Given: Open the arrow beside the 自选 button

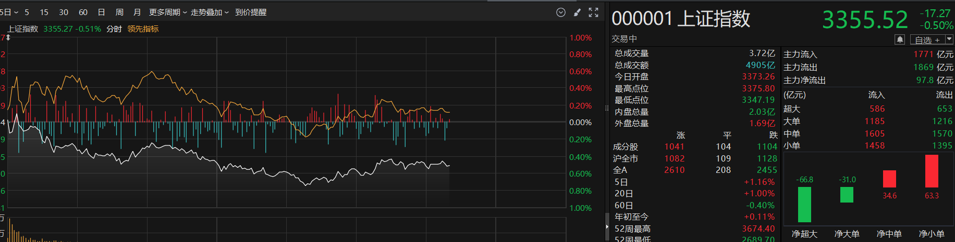Looking at the screenshot, I should (949, 39).
